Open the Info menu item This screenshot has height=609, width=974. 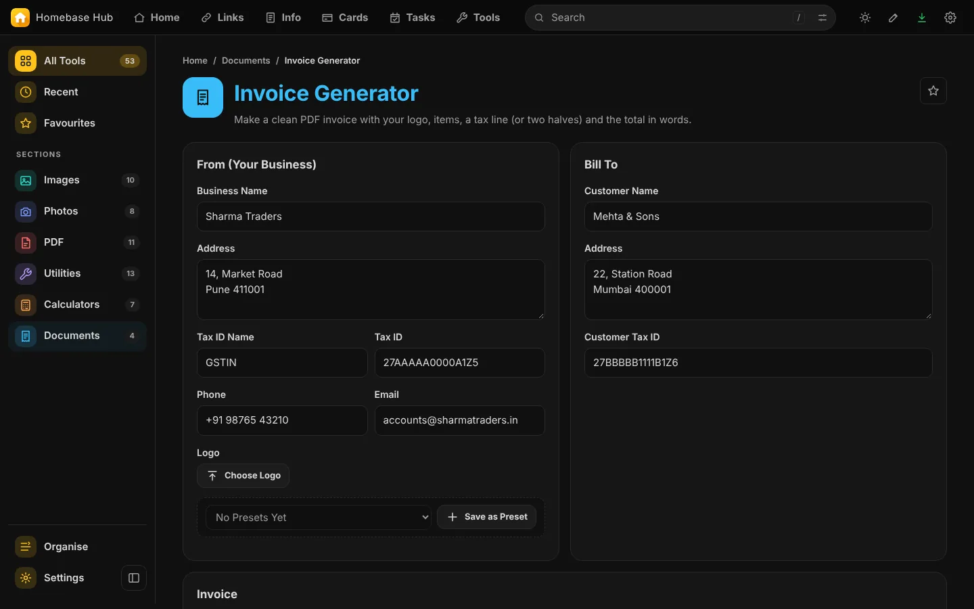(x=283, y=18)
